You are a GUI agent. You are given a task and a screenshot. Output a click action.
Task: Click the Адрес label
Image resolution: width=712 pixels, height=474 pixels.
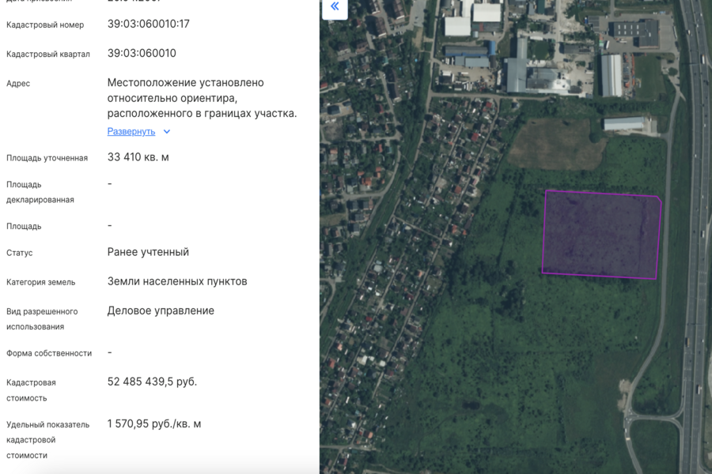pos(18,84)
